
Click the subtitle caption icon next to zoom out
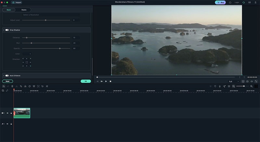coord(229,86)
